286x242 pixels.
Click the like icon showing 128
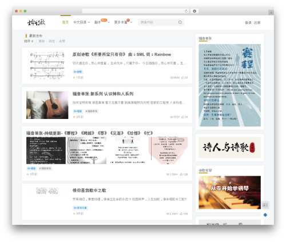[x=181, y=174]
